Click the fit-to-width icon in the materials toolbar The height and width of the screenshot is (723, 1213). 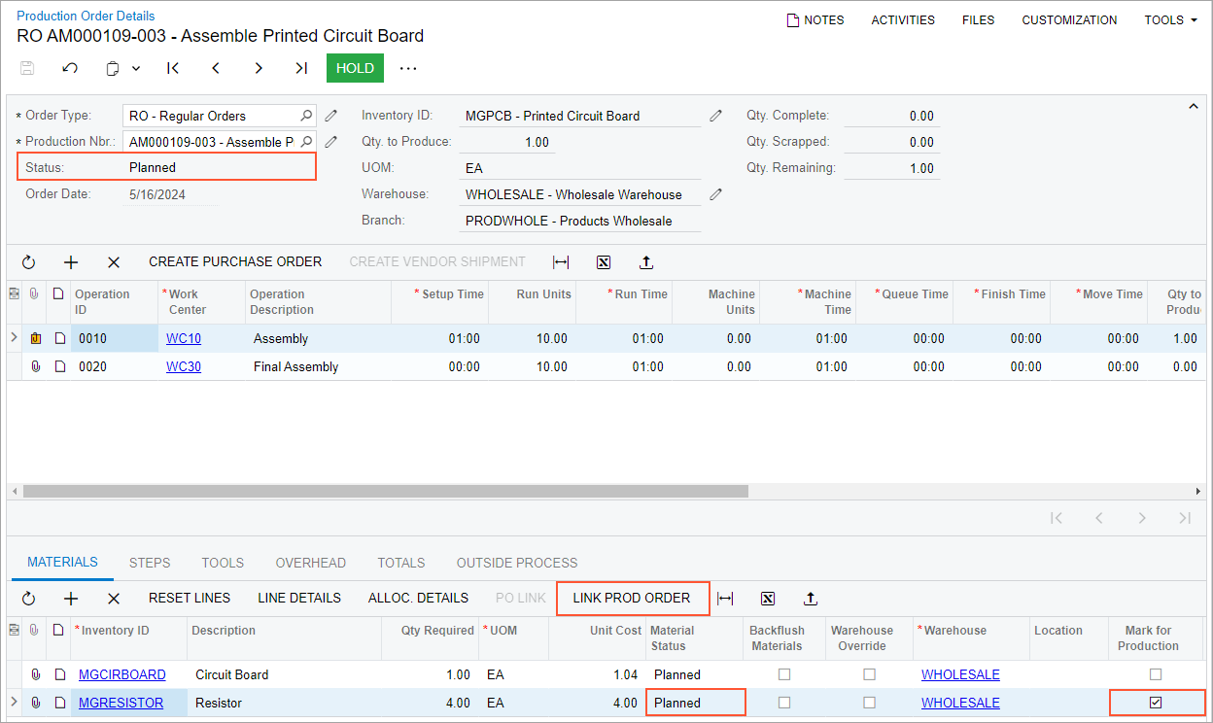point(725,599)
